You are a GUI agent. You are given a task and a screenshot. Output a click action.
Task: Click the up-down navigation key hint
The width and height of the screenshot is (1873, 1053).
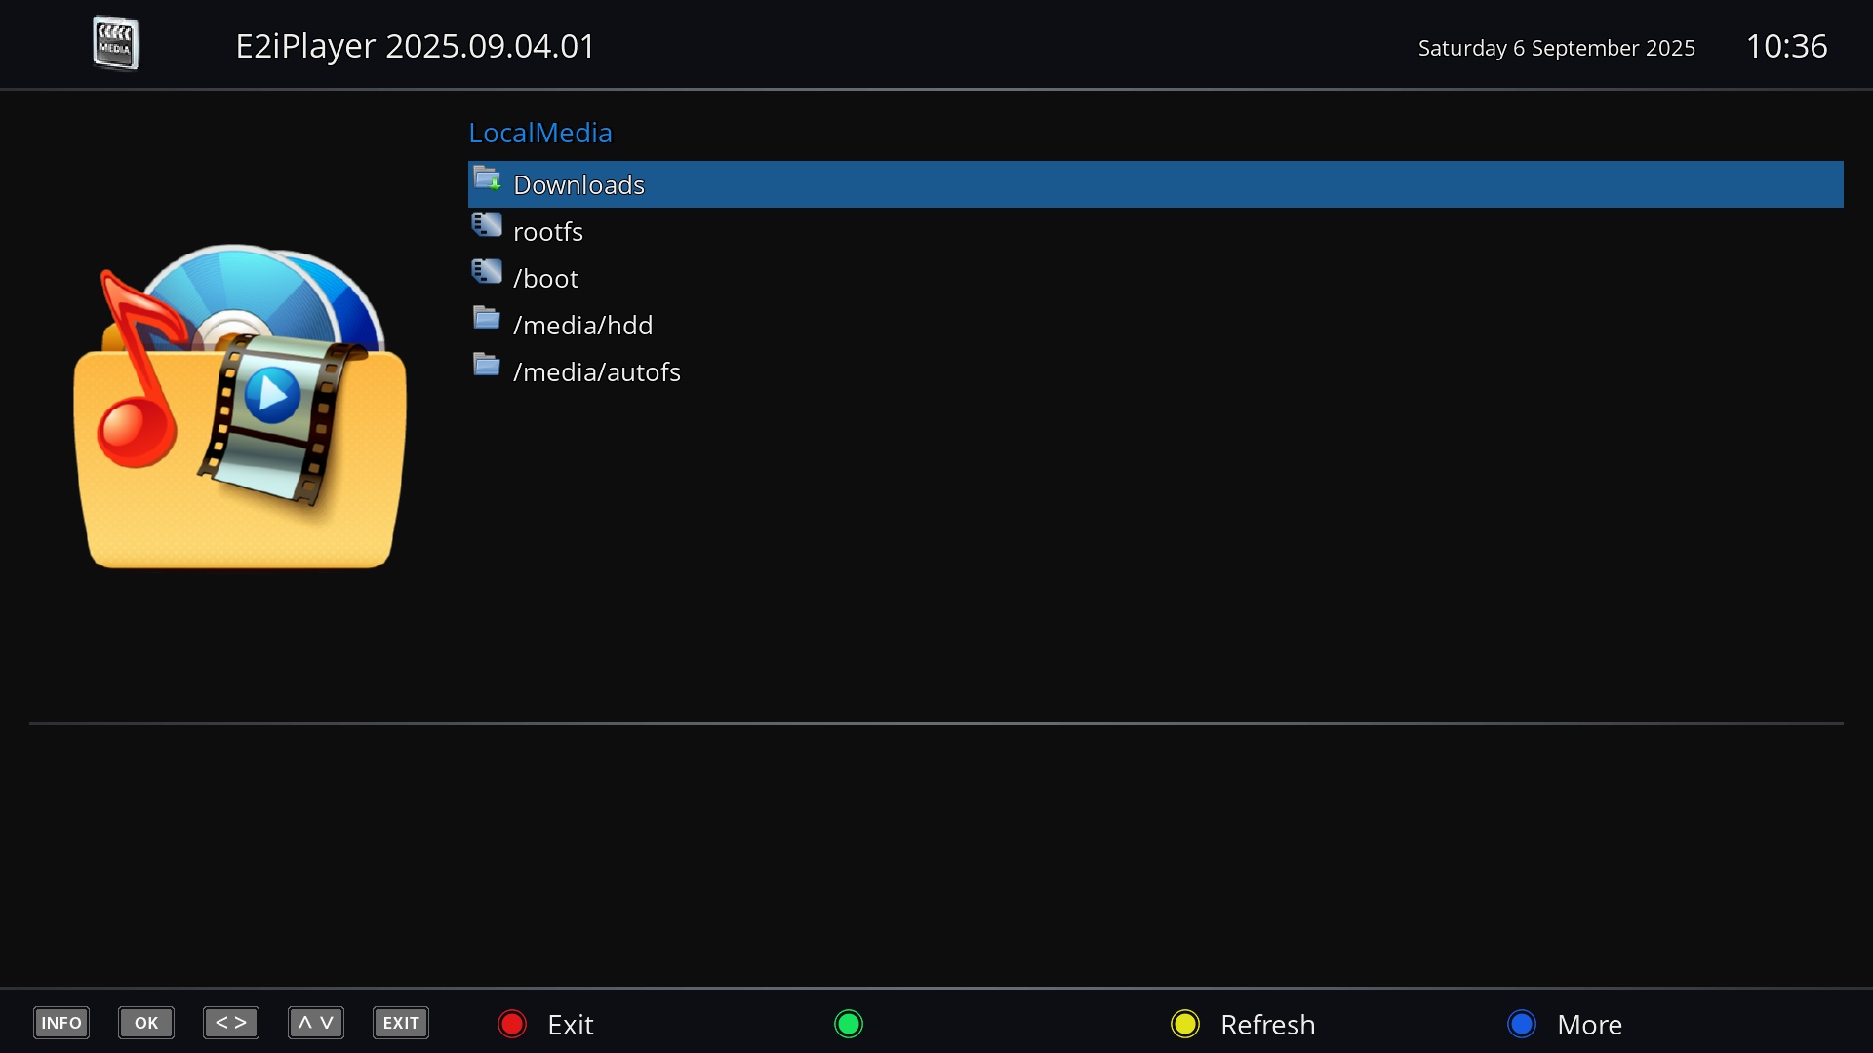[x=315, y=1023]
